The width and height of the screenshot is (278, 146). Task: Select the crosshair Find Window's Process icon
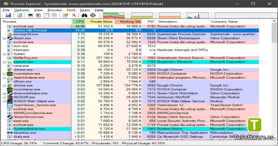(93, 15)
